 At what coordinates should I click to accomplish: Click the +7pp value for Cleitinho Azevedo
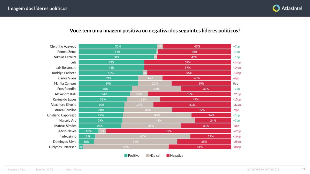coord(236,47)
